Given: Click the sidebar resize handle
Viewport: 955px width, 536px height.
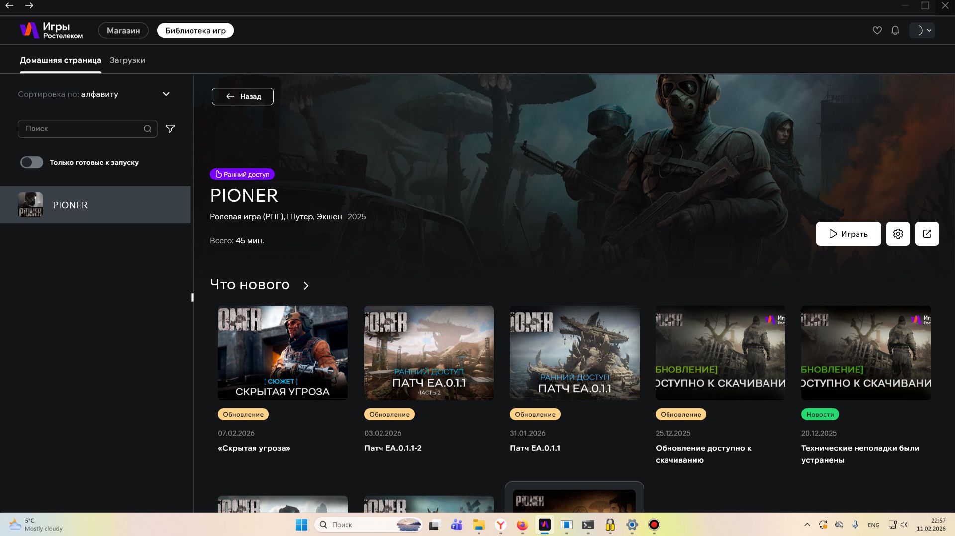Looking at the screenshot, I should [192, 298].
